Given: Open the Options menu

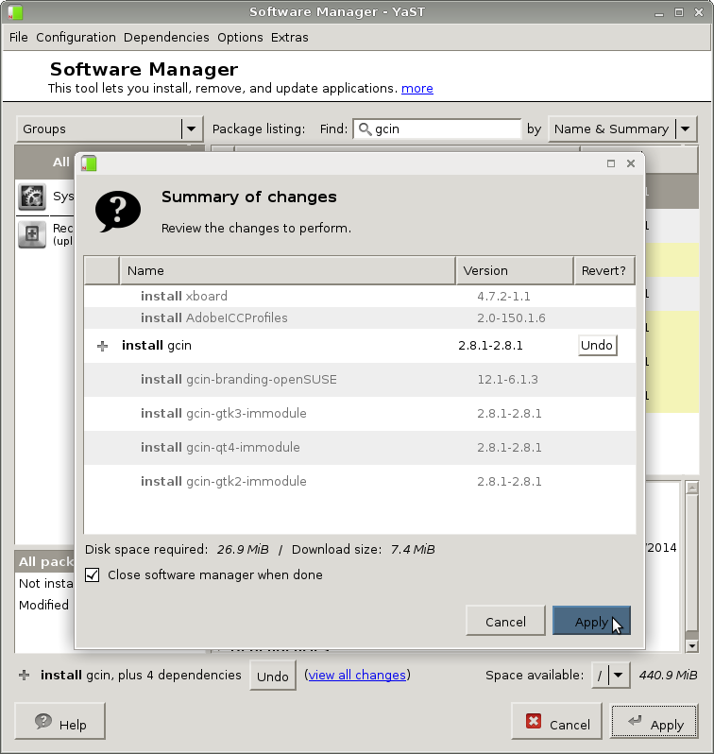Looking at the screenshot, I should tap(240, 38).
